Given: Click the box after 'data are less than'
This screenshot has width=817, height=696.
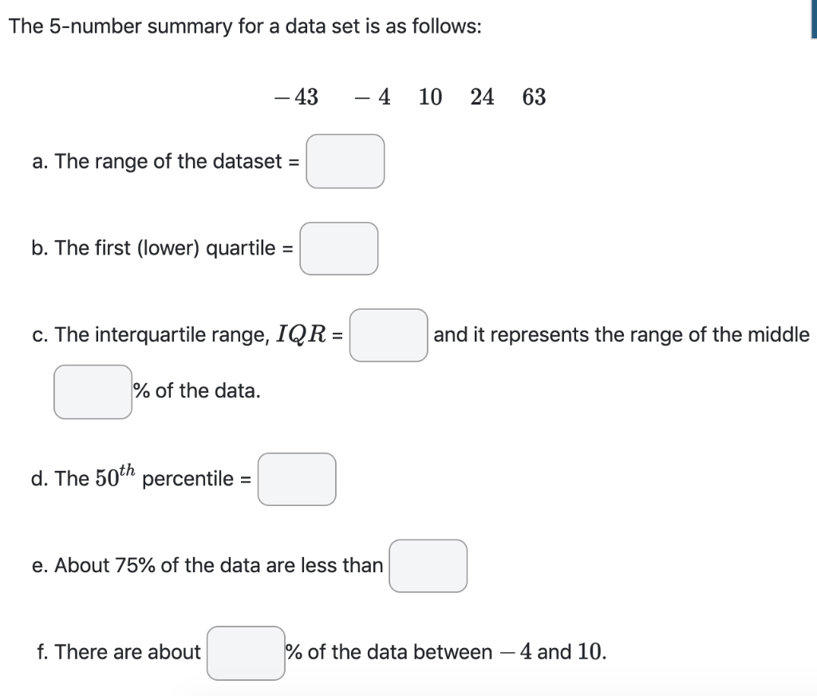Looking at the screenshot, I should pyautogui.click(x=428, y=565).
